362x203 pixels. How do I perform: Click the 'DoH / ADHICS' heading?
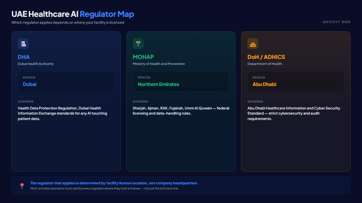[x=266, y=57]
